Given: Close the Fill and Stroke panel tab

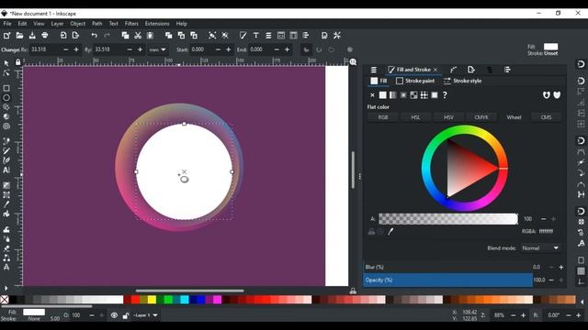Looking at the screenshot, I should coord(435,70).
